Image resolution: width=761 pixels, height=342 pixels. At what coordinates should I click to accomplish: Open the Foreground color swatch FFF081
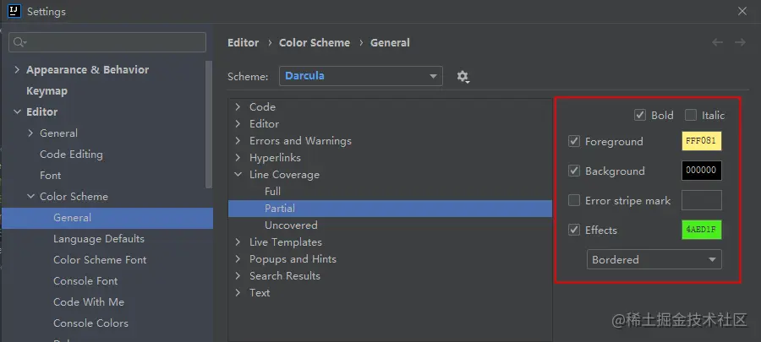click(x=702, y=142)
